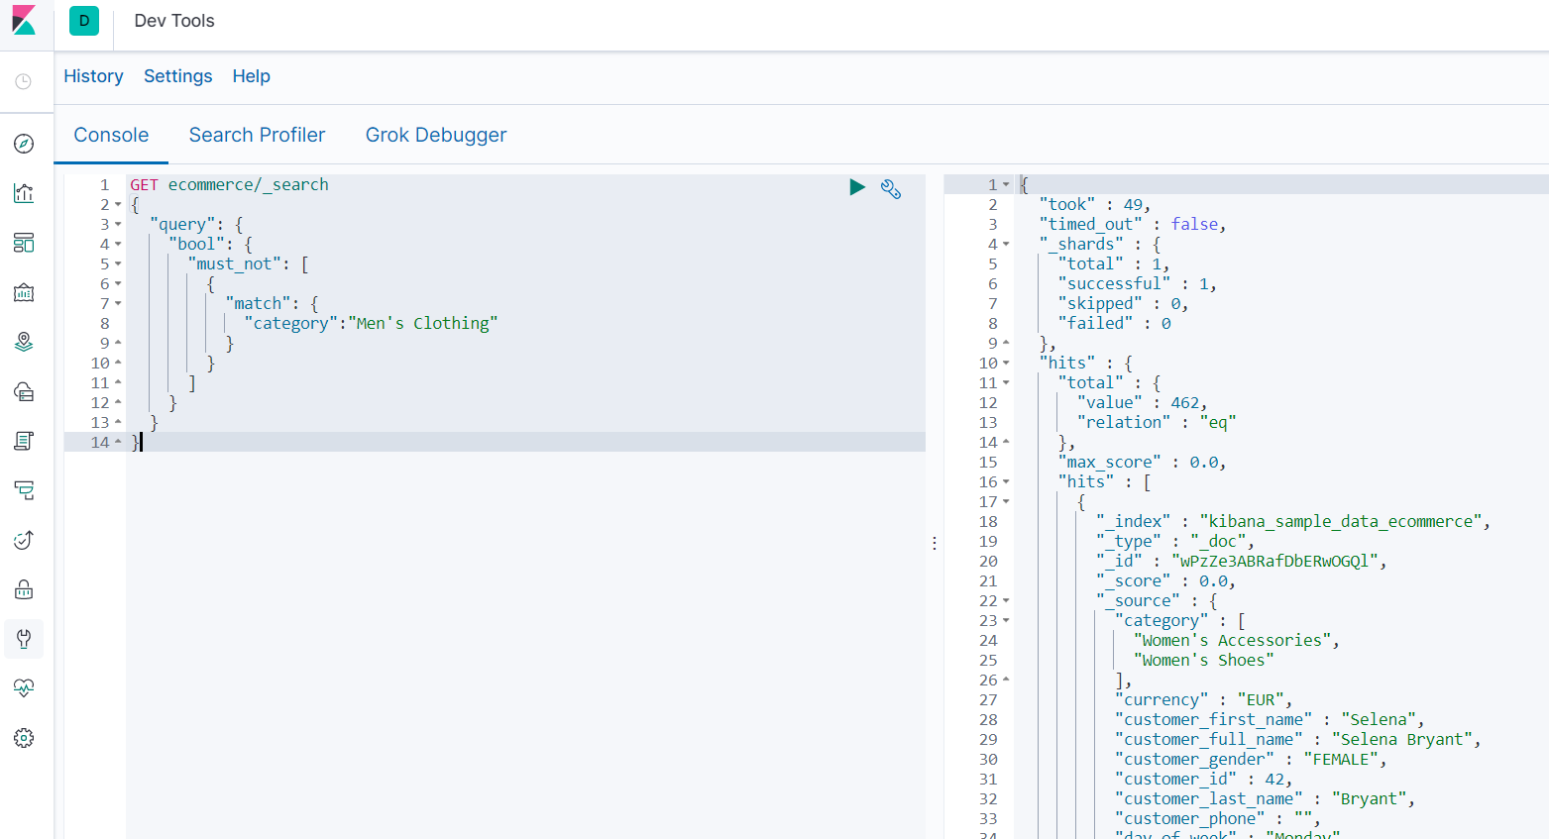This screenshot has width=1549, height=839.
Task: Click the "Women's Shoes" value
Action: [x=1204, y=660]
